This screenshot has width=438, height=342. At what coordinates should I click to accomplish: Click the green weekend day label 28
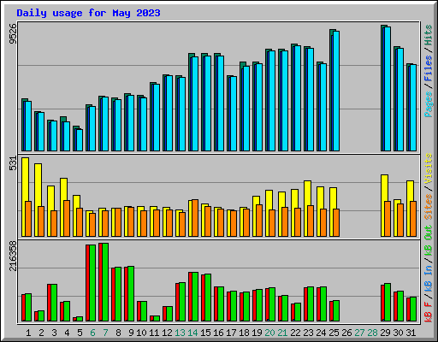tap(372, 333)
